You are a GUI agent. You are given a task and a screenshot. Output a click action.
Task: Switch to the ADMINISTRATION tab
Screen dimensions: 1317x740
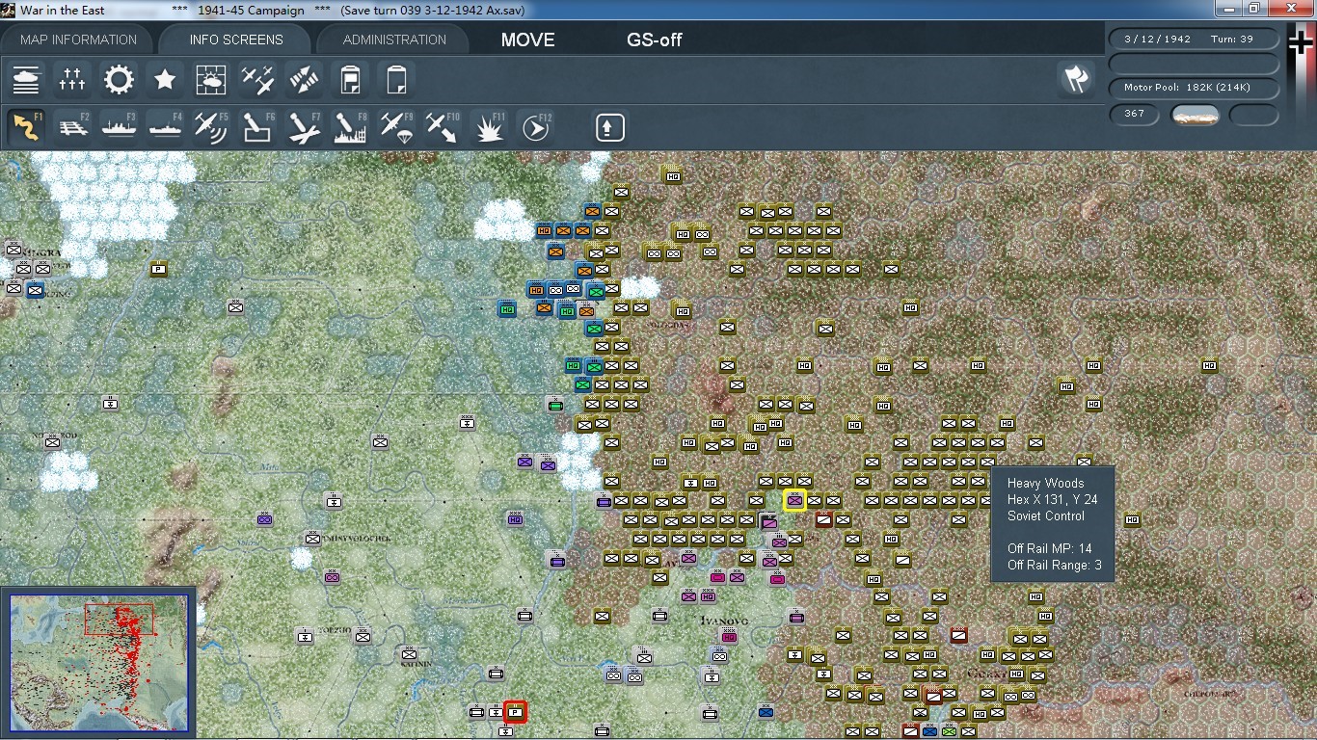pos(394,40)
